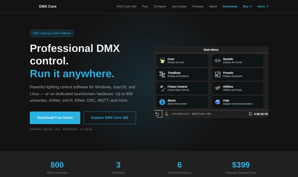Click the Sounds waveform icon

pyautogui.click(x=218, y=61)
